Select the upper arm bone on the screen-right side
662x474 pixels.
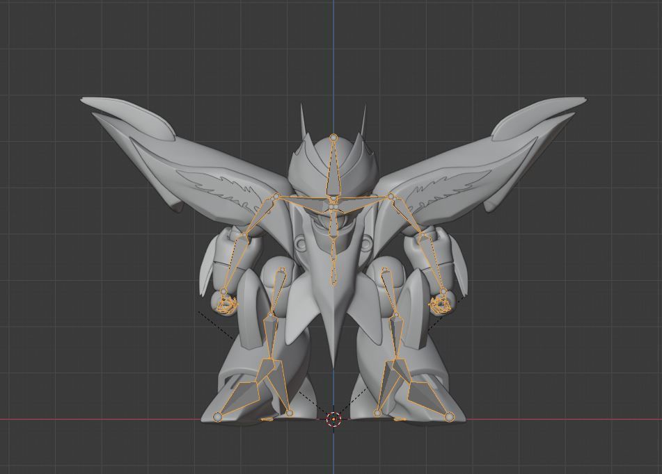pos(406,216)
